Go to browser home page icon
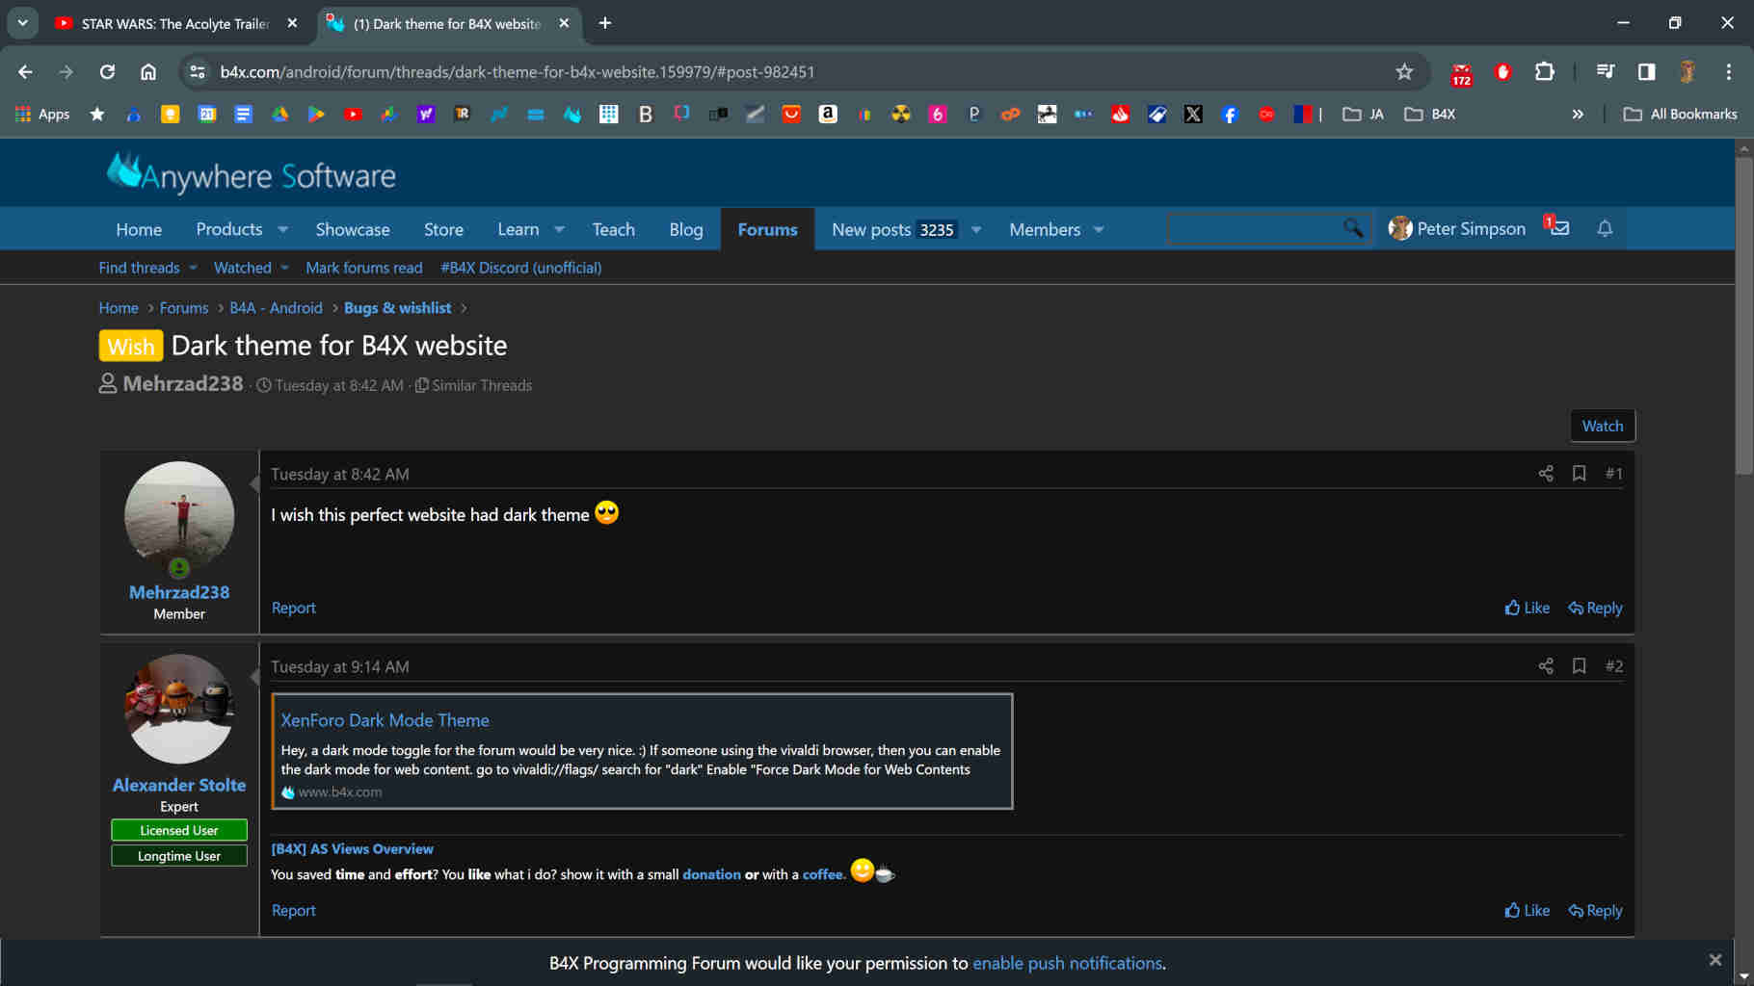Viewport: 1754px width, 986px height. point(148,71)
